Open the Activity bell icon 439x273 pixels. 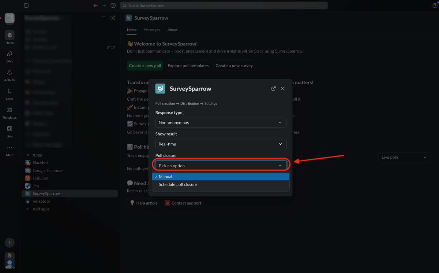(x=9, y=73)
